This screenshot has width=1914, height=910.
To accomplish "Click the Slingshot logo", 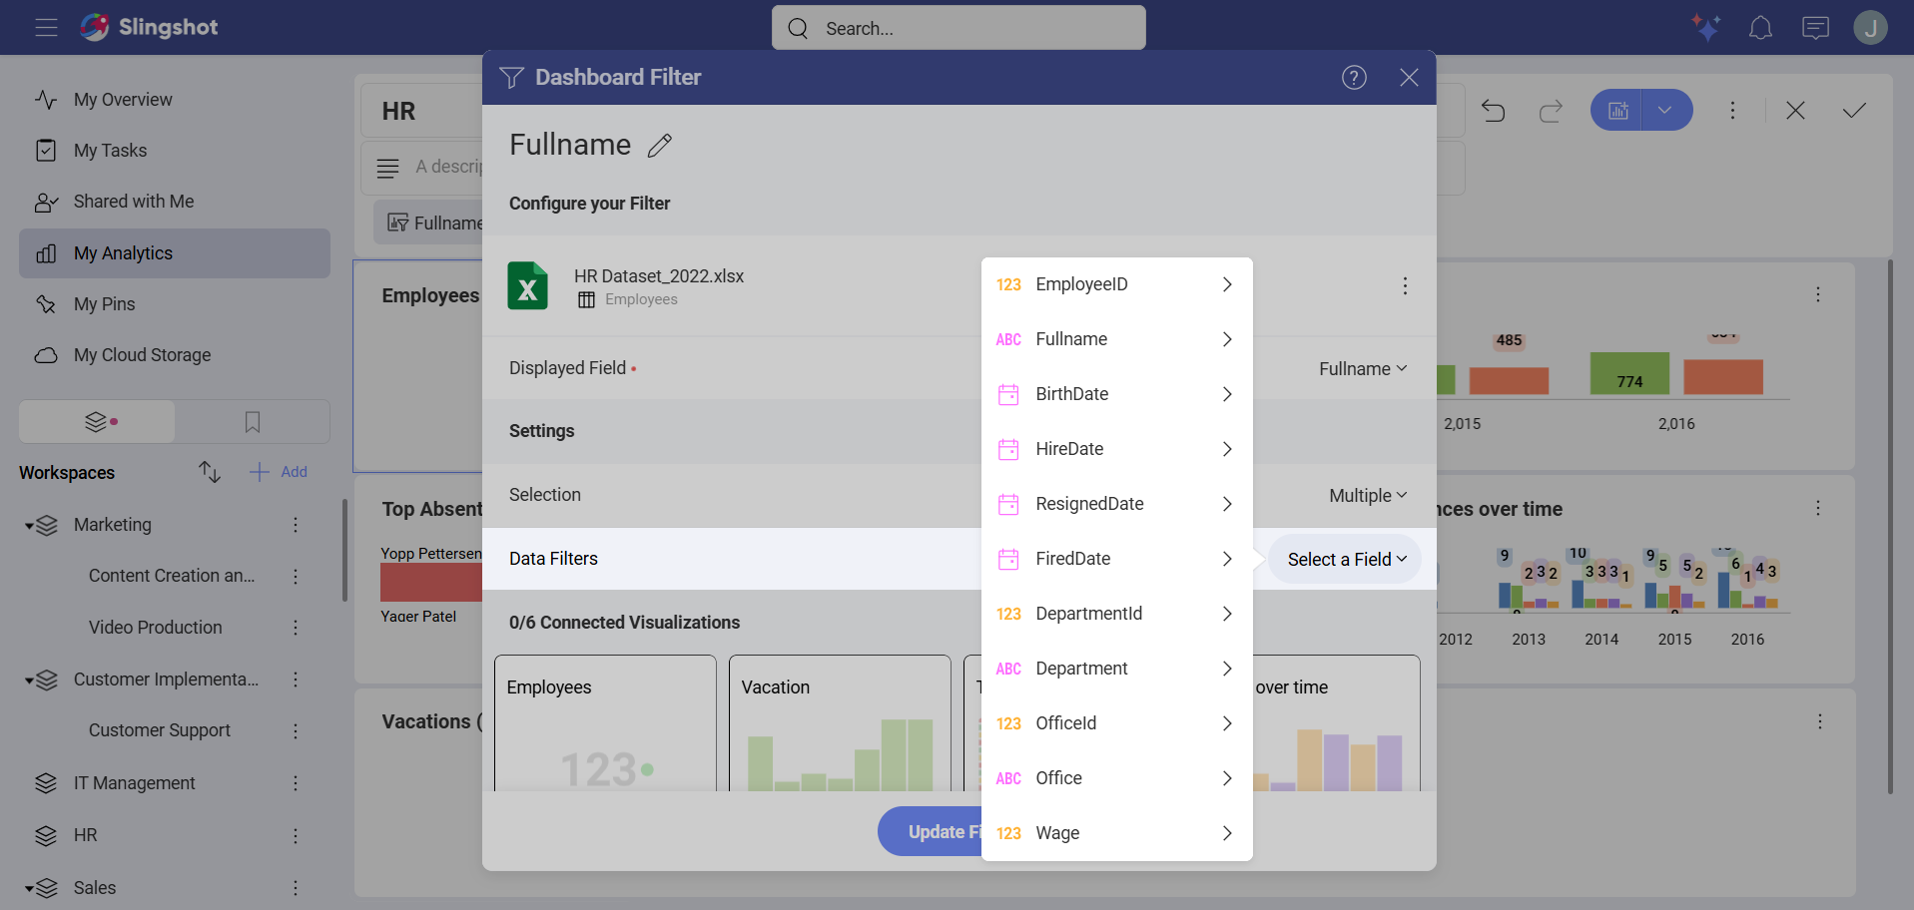I will (x=149, y=27).
